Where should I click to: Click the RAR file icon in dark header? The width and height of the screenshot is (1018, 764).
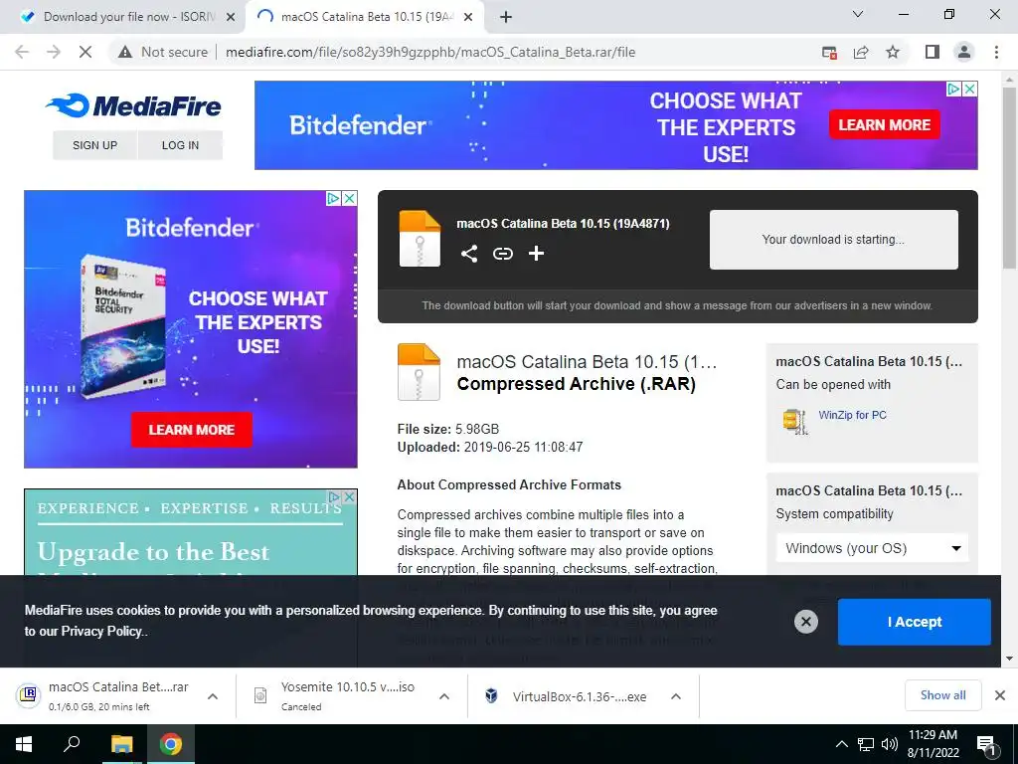click(x=420, y=239)
